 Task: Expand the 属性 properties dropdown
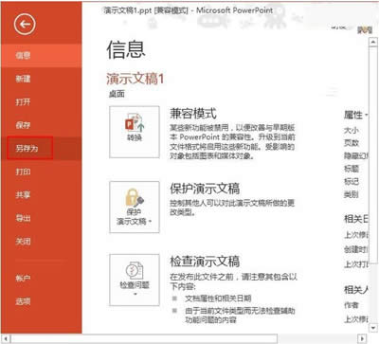click(x=366, y=115)
